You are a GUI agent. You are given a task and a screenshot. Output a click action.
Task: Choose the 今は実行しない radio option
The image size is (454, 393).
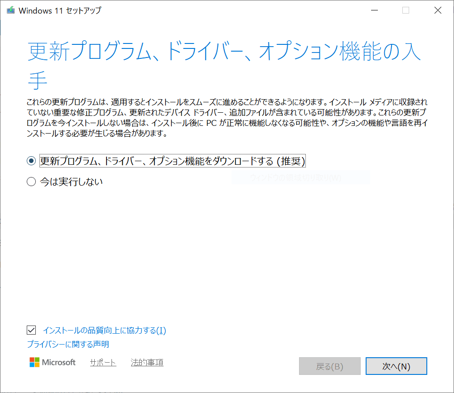[31, 182]
